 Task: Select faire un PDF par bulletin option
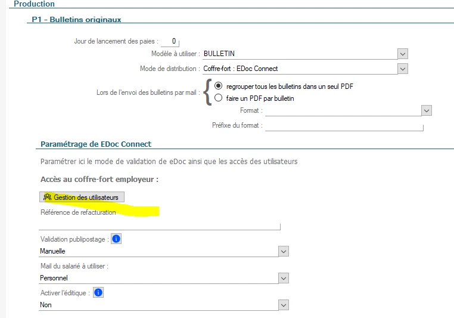pyautogui.click(x=218, y=98)
